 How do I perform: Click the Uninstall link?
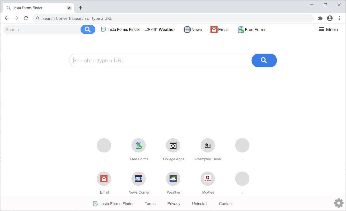click(200, 204)
